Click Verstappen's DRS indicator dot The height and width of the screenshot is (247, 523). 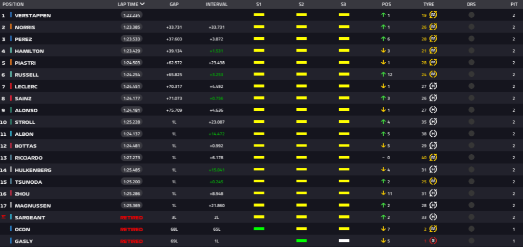click(471, 15)
